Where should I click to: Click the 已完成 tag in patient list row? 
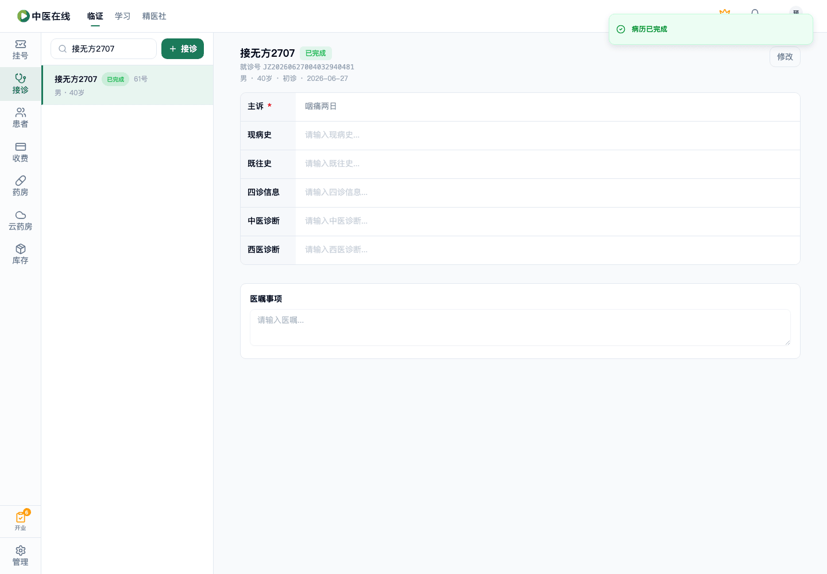click(x=115, y=79)
